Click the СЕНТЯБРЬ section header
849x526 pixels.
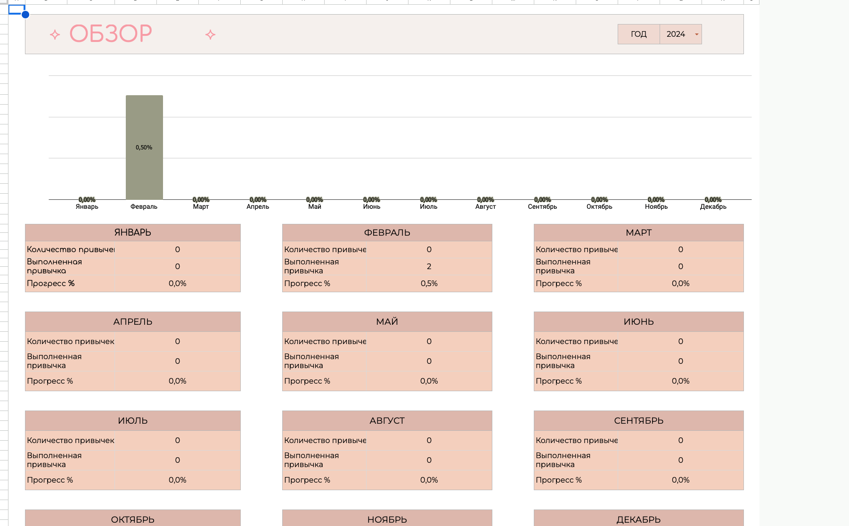pos(638,420)
